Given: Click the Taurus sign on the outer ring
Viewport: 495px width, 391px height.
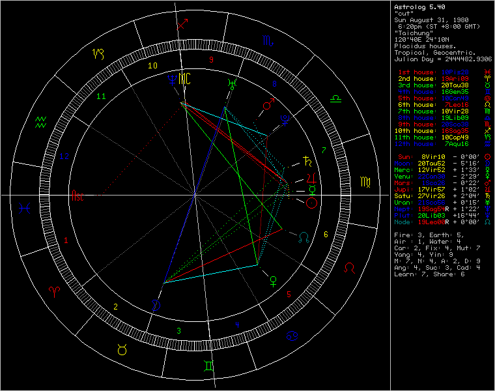Looking at the screenshot, I should coord(122,350).
